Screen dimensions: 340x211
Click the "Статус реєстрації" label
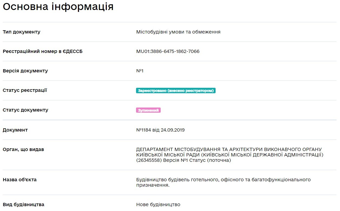pos(25,90)
